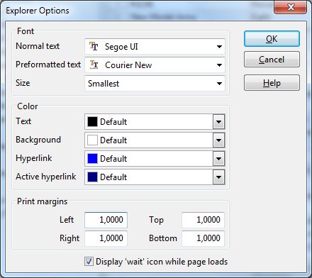Click the Top margin input field
Viewport: 312px width, 278px height.
tap(203, 220)
